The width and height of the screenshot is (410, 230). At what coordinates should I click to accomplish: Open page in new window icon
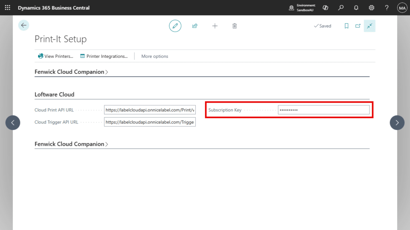(x=358, y=26)
